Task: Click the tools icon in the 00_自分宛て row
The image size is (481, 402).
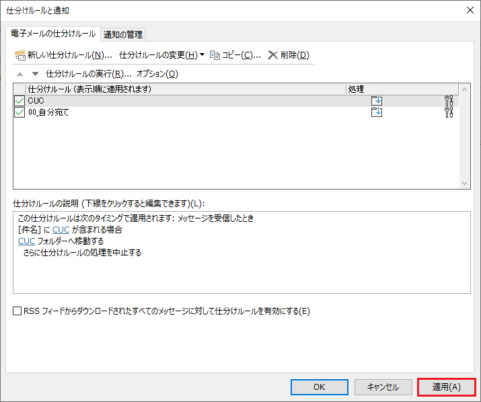Action: [449, 112]
